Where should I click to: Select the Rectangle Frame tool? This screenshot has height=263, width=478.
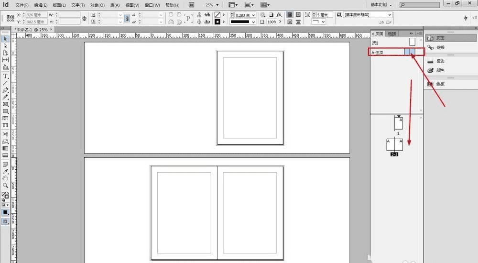[x=5, y=104]
